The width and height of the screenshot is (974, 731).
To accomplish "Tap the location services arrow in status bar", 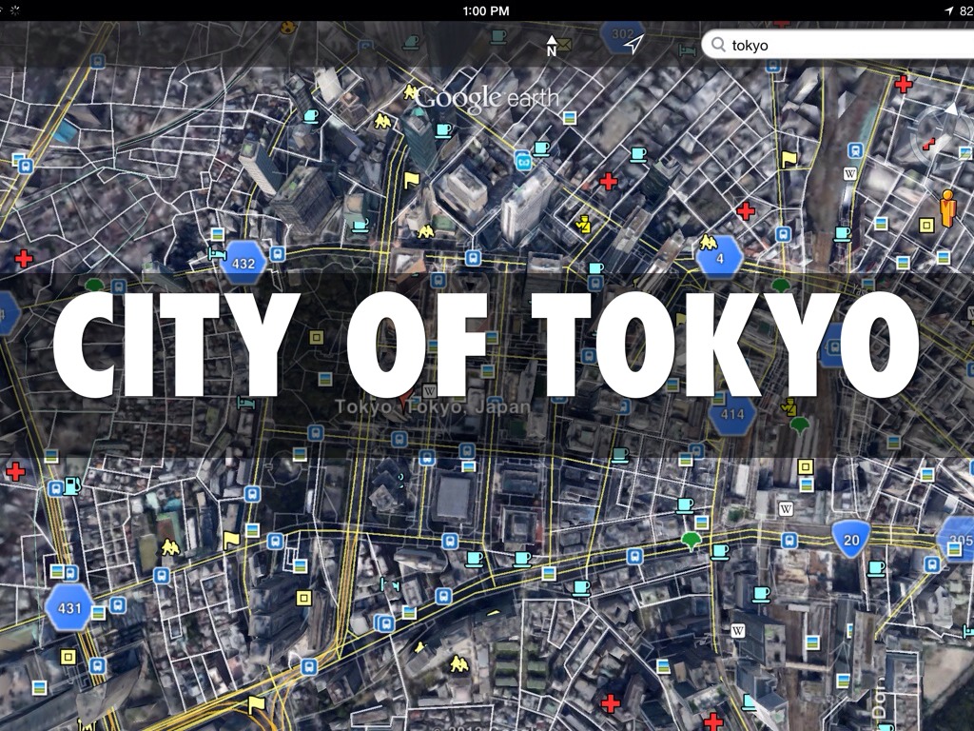I will pos(948,10).
